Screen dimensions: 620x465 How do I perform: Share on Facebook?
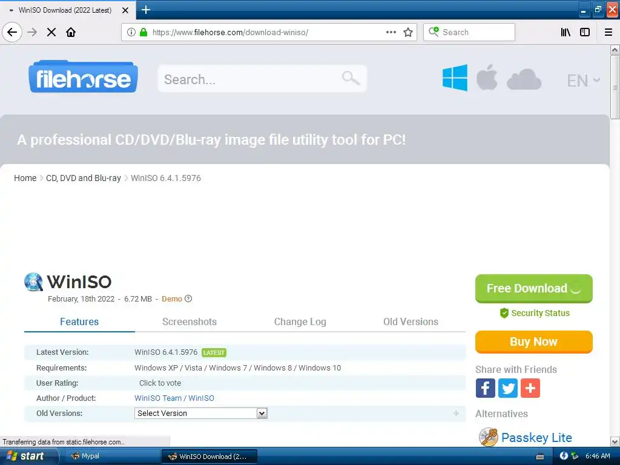tap(485, 388)
